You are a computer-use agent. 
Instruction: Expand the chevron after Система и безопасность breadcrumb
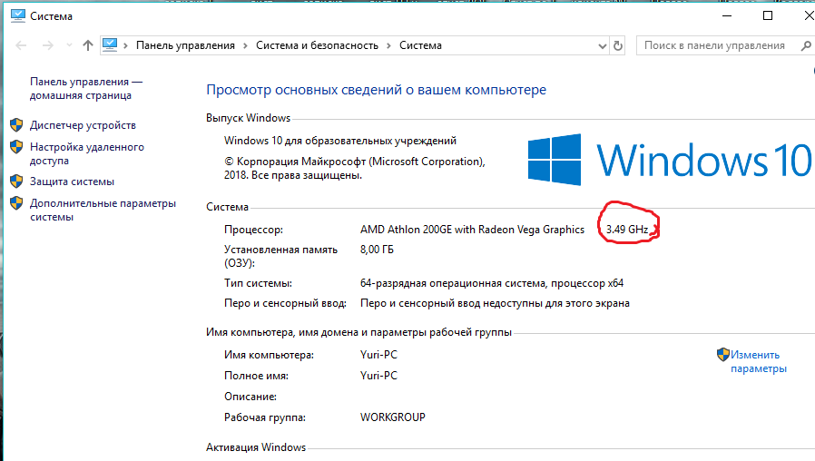tap(388, 45)
